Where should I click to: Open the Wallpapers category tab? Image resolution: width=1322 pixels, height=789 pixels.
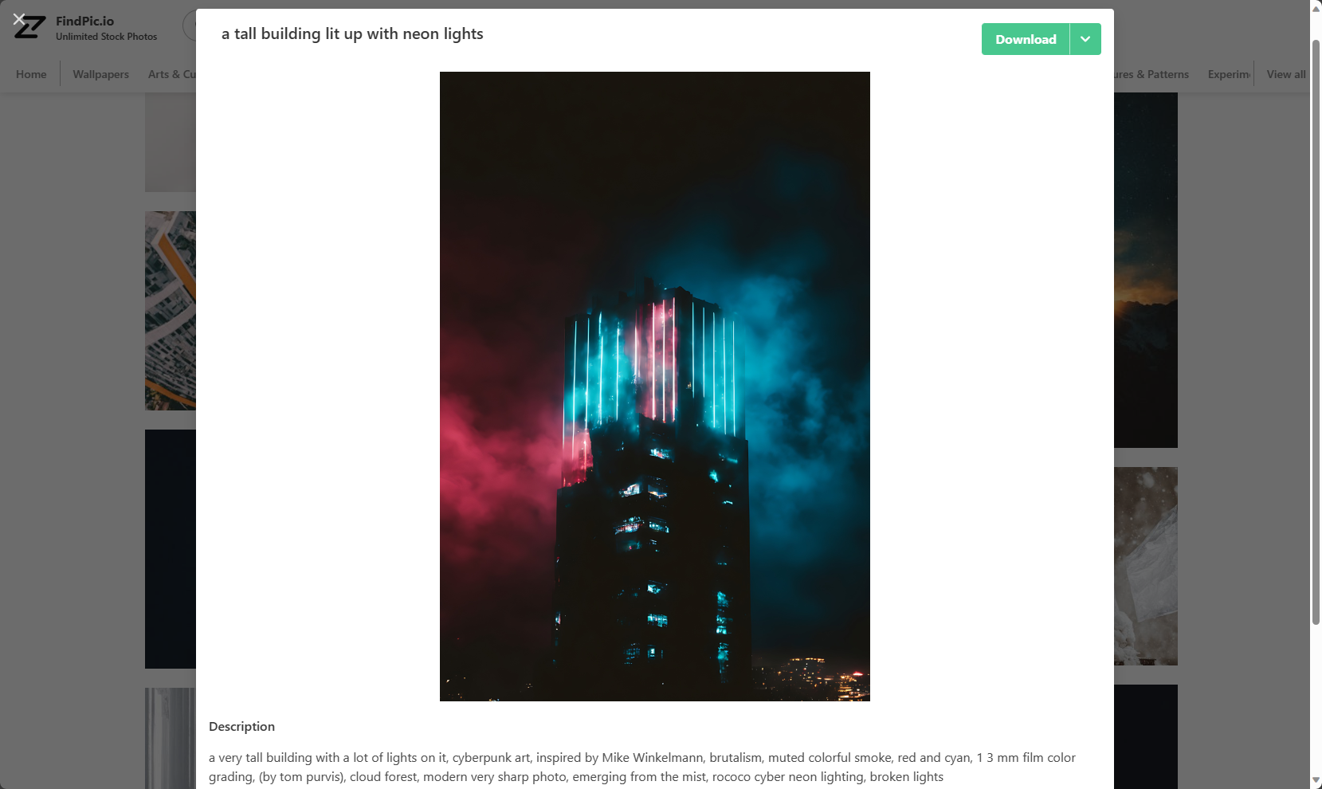[x=100, y=74]
